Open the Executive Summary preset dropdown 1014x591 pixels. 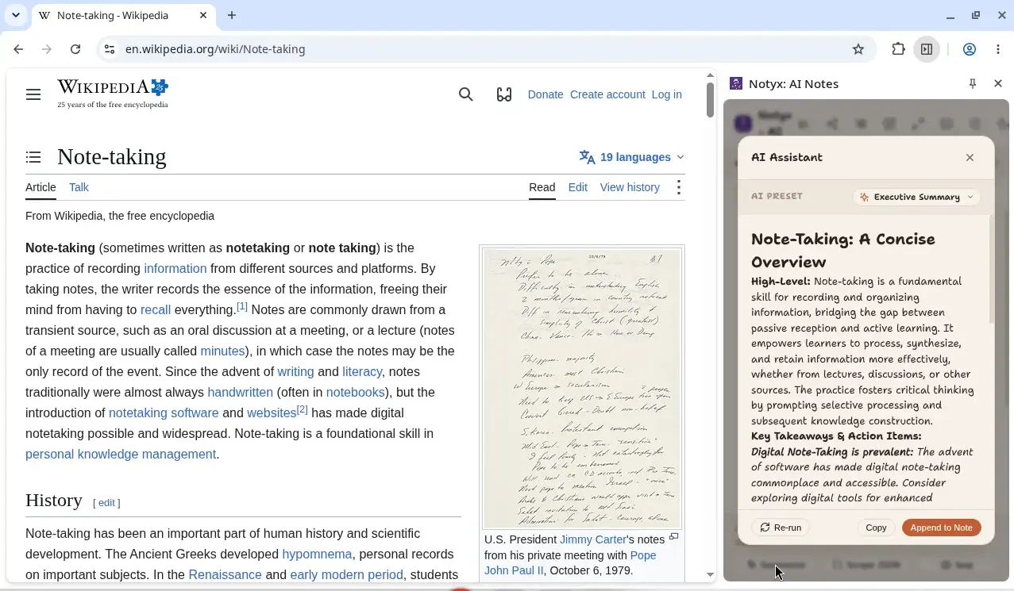click(x=916, y=197)
